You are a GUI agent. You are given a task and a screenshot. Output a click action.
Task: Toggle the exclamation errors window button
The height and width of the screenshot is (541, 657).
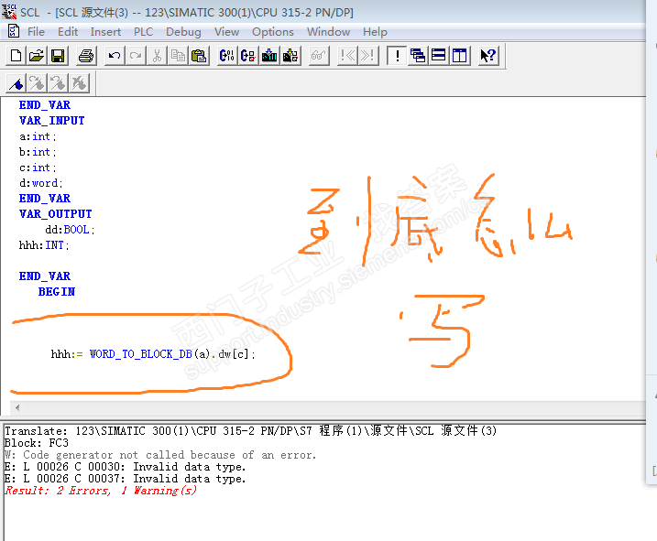coord(397,55)
